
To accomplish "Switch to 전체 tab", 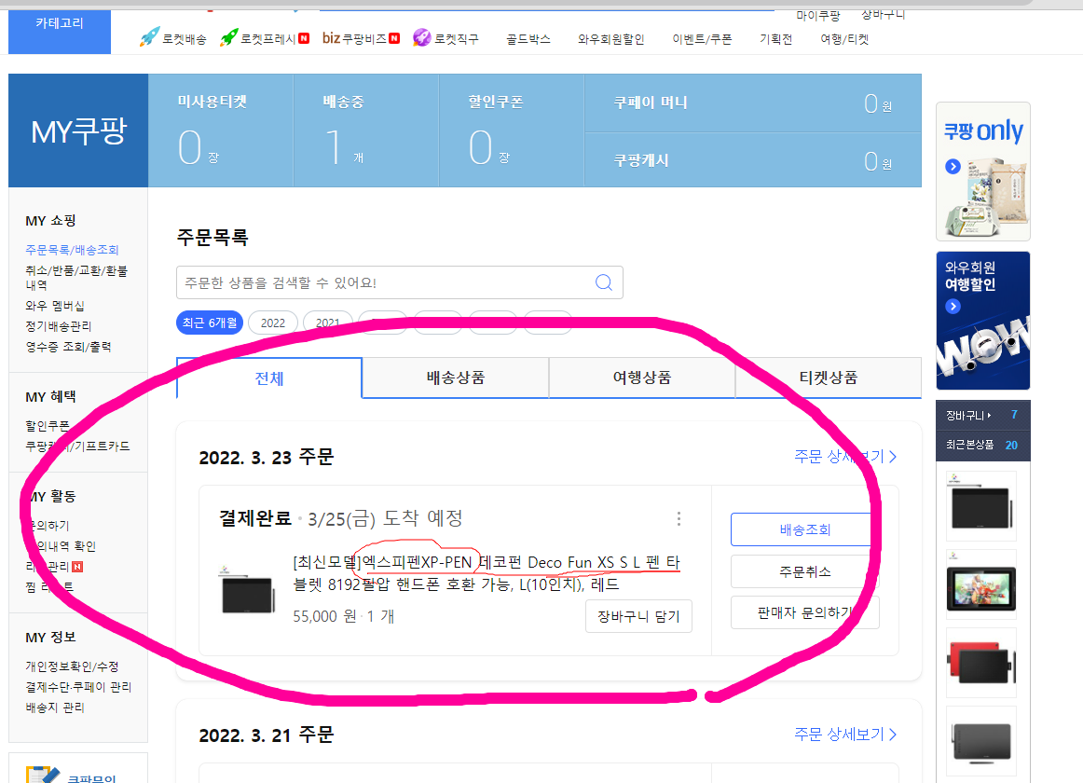I will point(269,378).
